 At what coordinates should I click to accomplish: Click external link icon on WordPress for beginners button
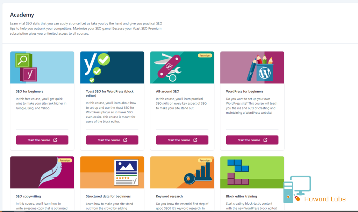point(265,140)
